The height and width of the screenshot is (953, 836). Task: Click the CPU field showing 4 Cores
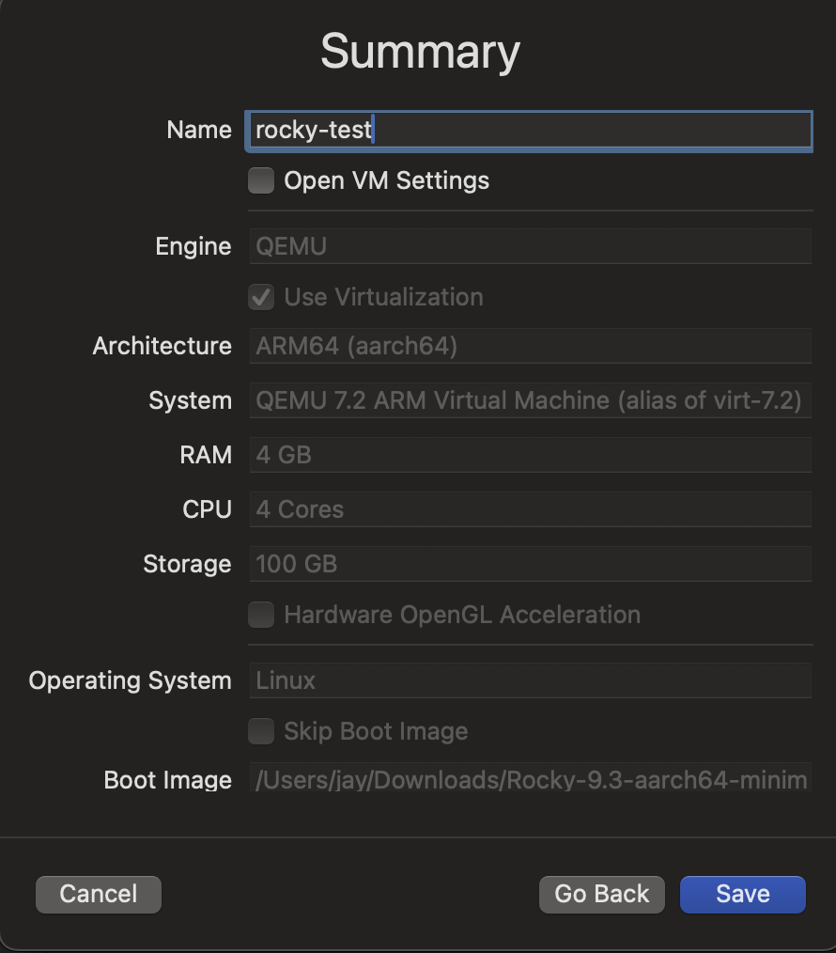[529, 510]
